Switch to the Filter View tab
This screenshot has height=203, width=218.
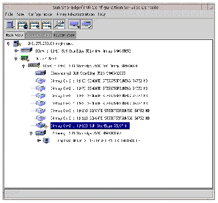click(x=64, y=35)
